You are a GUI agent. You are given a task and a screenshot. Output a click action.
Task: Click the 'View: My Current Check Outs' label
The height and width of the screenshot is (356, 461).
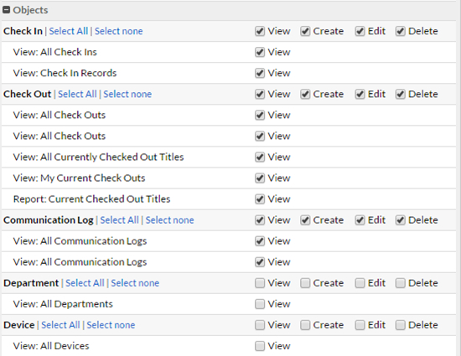pos(79,178)
